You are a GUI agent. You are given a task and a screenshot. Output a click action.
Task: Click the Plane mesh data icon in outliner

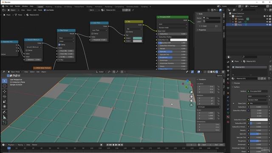pos(246,25)
